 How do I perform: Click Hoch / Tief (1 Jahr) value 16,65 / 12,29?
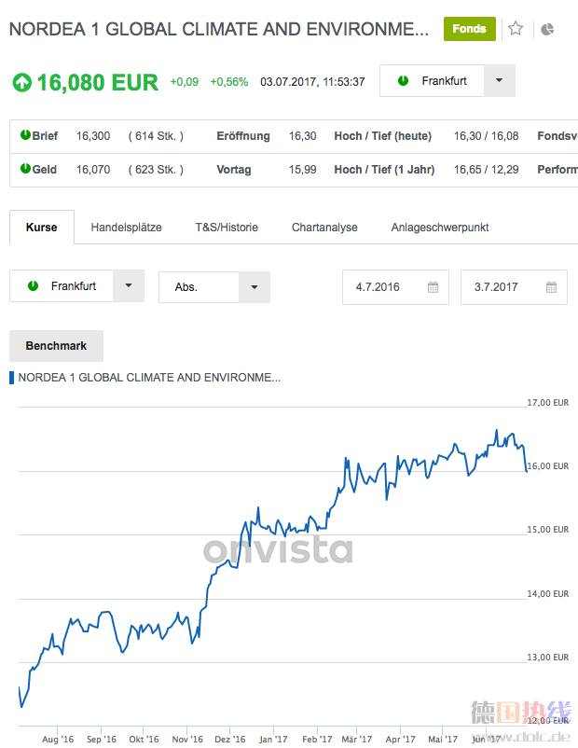click(x=486, y=170)
